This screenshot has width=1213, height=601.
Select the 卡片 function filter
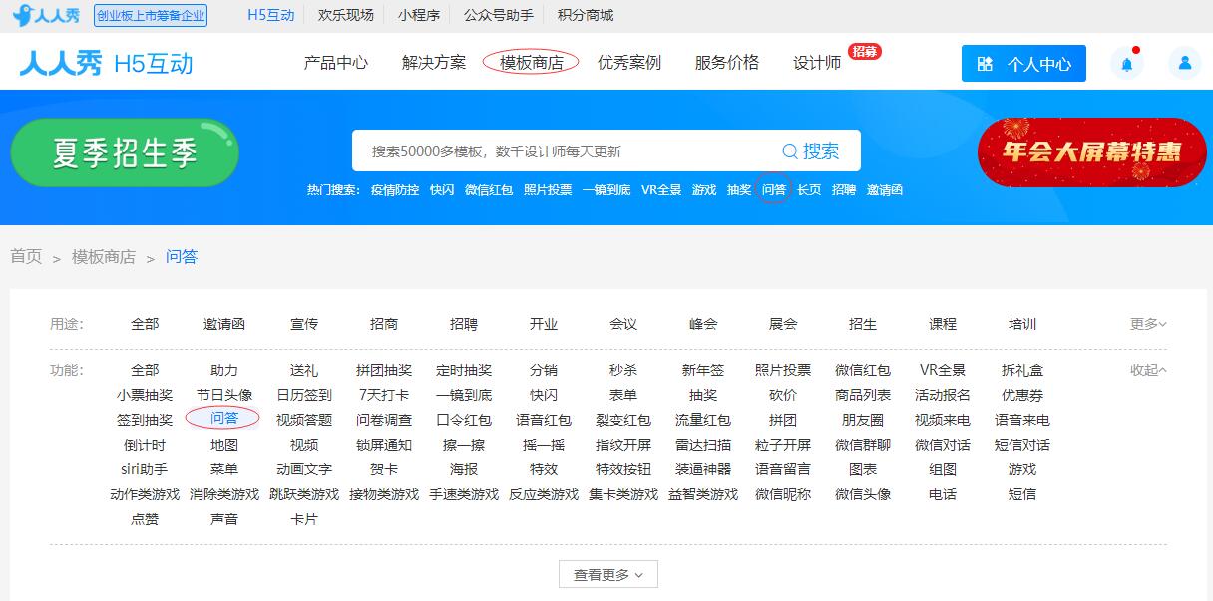304,519
